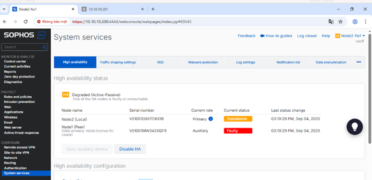The image size is (372, 180).
Task: Close the Node2-fw1 tab
Action: click(x=73, y=9)
